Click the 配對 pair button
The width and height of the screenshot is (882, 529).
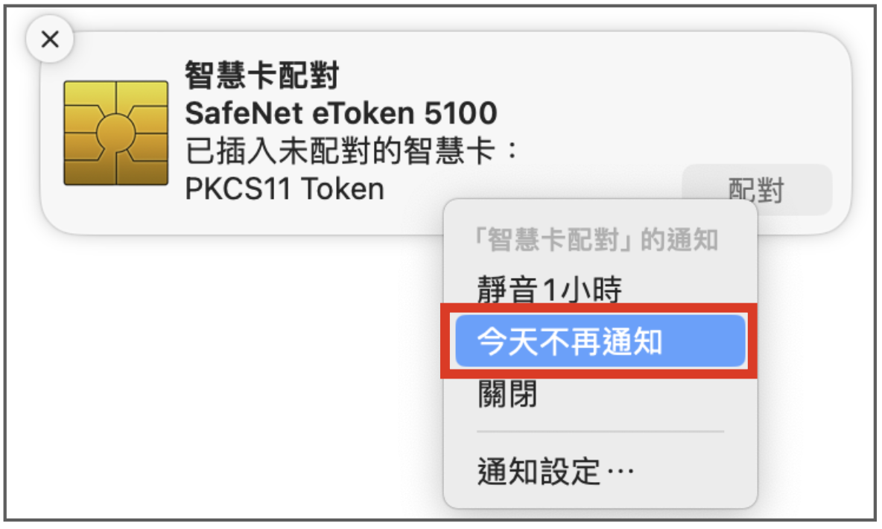[x=757, y=189]
